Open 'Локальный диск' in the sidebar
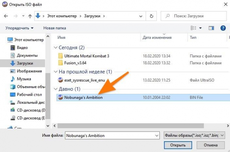 point(27,102)
